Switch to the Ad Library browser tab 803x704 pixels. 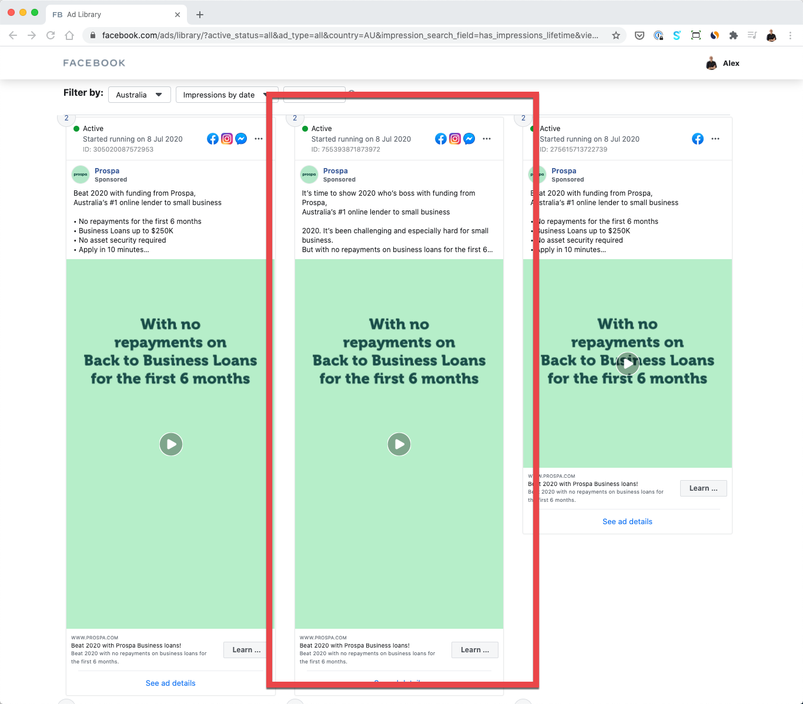(116, 14)
